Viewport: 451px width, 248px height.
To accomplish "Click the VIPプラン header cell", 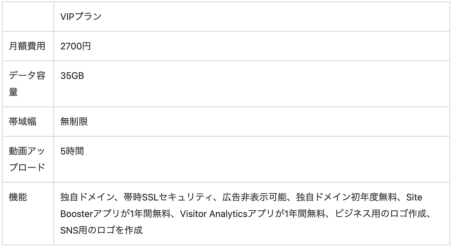I will [252, 17].
